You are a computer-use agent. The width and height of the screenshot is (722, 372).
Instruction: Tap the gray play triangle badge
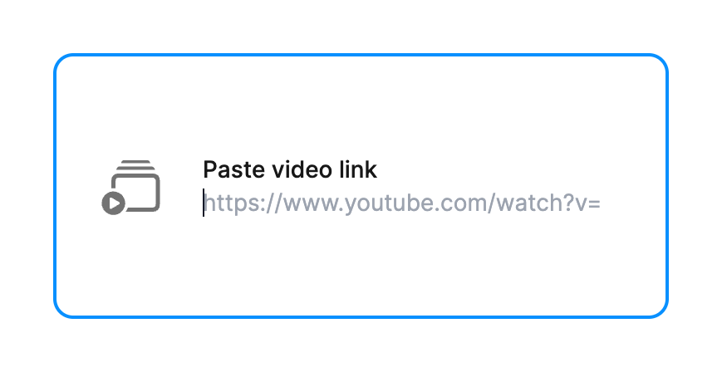coord(113,203)
